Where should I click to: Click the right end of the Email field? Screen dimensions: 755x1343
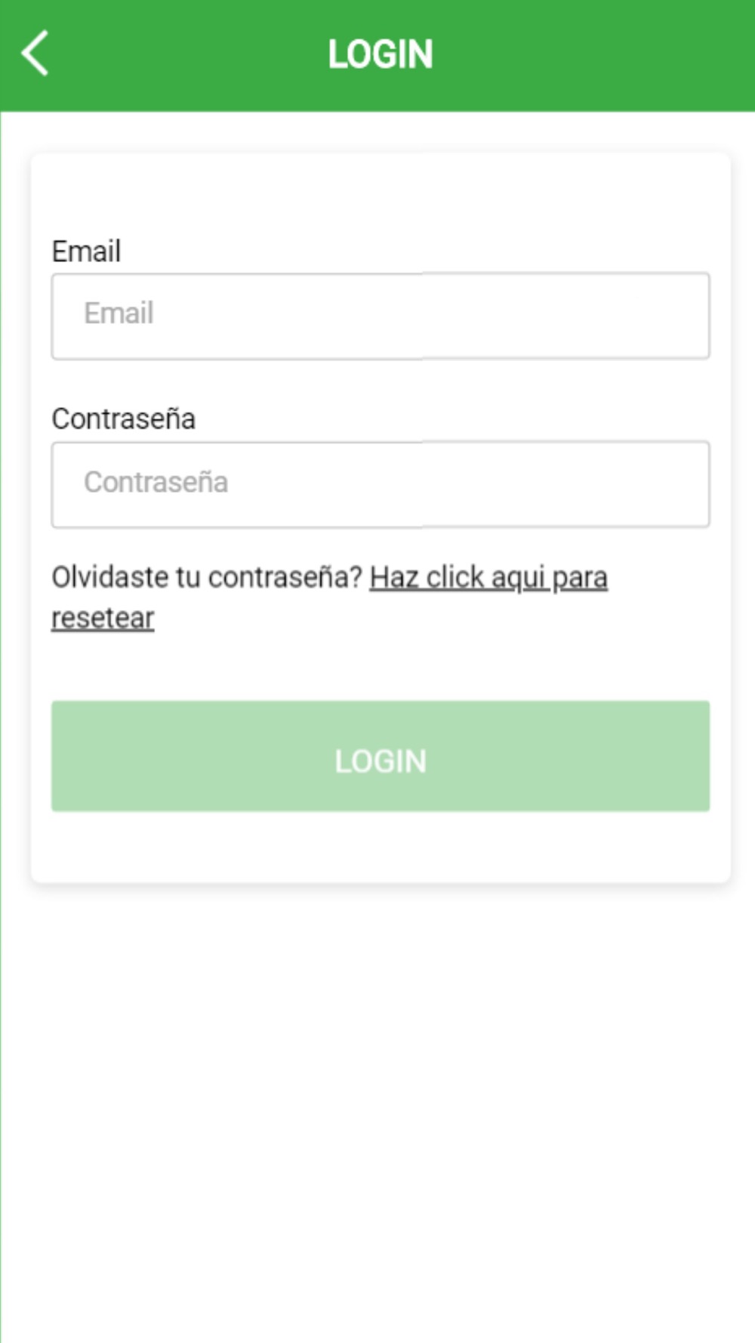(679, 316)
